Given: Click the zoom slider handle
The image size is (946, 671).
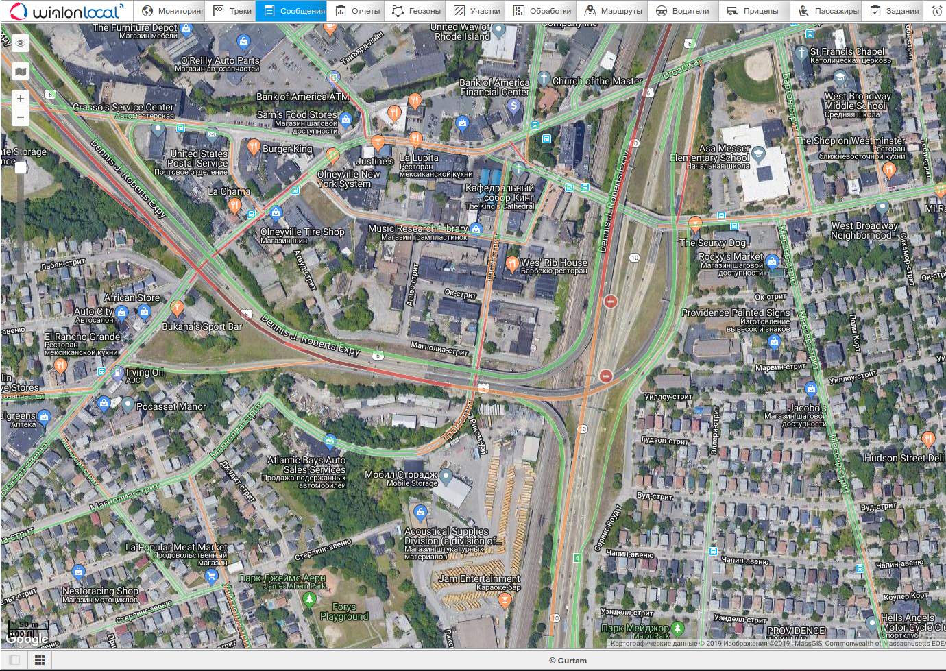Looking at the screenshot, I should coord(21,167).
